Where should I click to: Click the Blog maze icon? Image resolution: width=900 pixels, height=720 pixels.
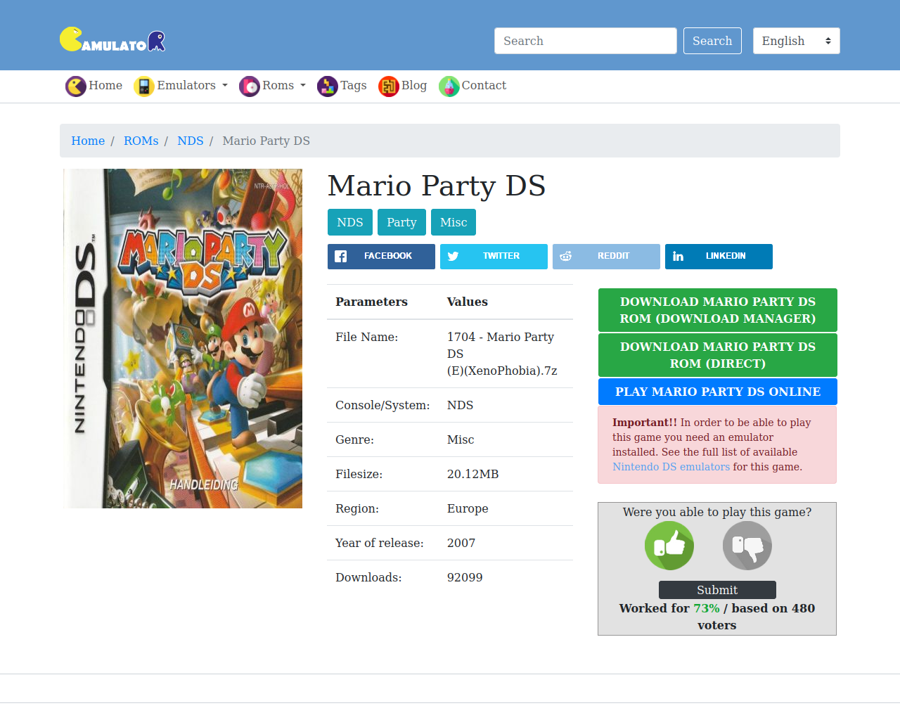click(x=389, y=86)
